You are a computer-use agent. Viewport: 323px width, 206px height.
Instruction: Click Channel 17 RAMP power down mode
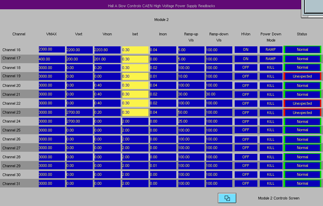pos(271,59)
